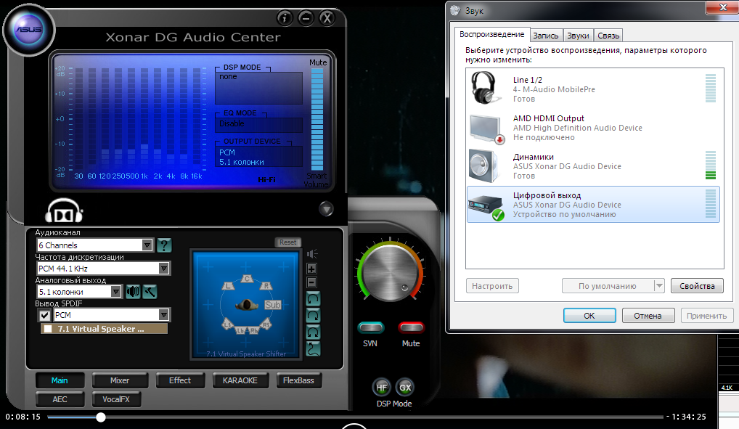Open the hammer settings icon for analog output
The width and height of the screenshot is (739, 429).
point(150,292)
